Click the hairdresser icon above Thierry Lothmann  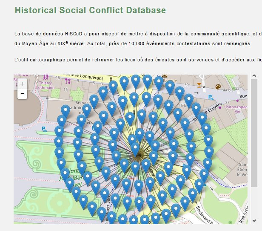[x=46, y=77]
